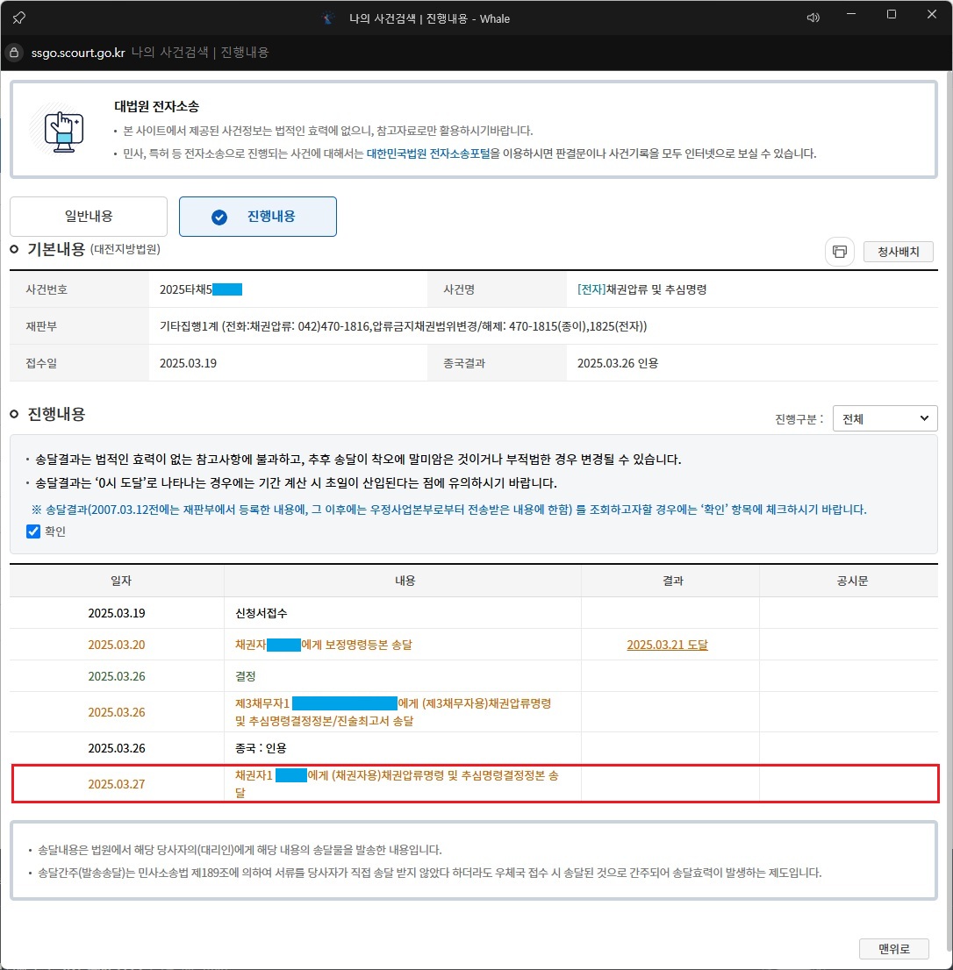Click the 맨위로 button at the bottom
Screen dimensions: 953x970
tap(893, 948)
